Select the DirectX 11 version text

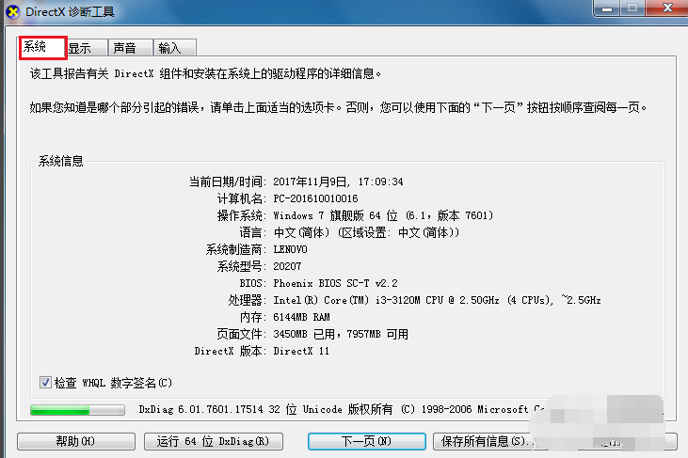(x=301, y=351)
